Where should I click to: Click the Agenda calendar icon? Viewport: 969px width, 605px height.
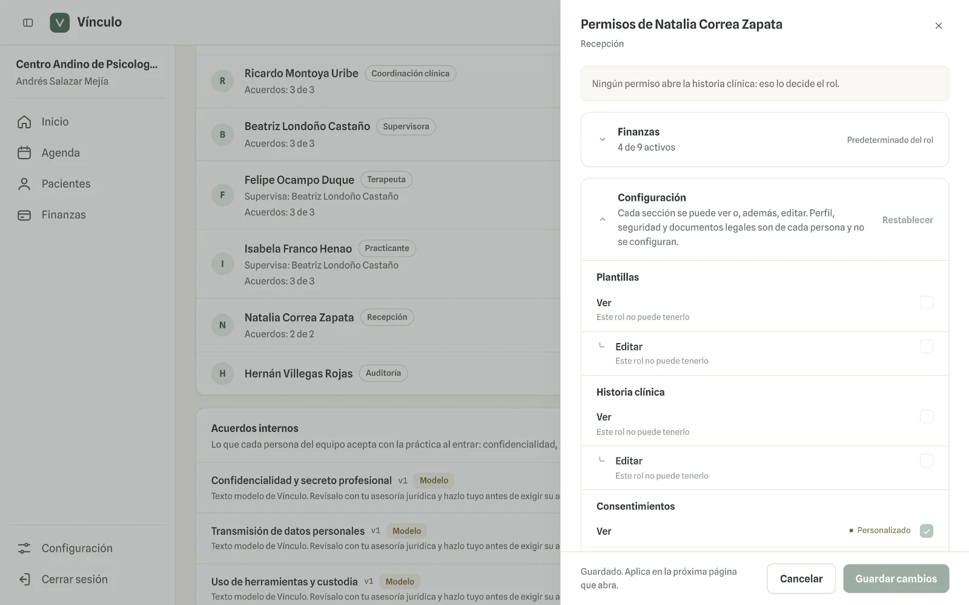(x=24, y=152)
